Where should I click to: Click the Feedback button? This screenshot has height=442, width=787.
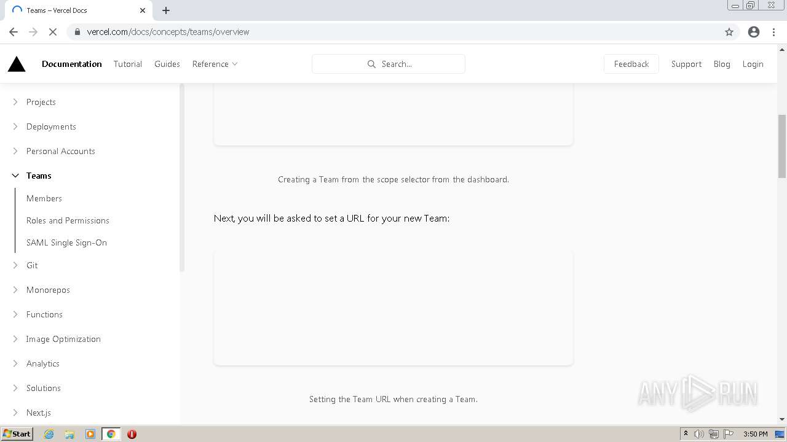pyautogui.click(x=631, y=64)
